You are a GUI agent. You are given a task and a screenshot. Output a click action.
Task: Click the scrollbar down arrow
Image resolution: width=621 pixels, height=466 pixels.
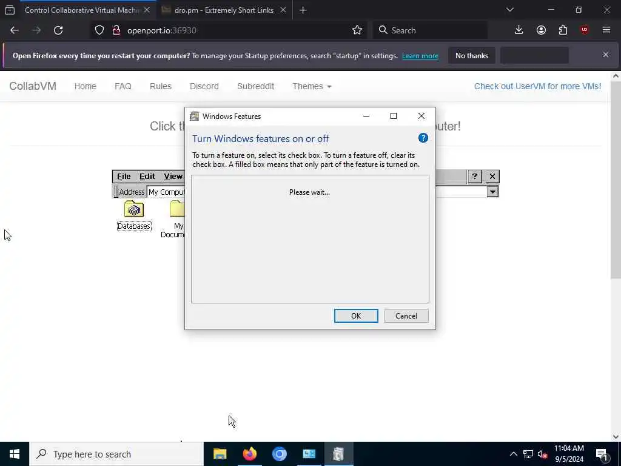click(616, 436)
